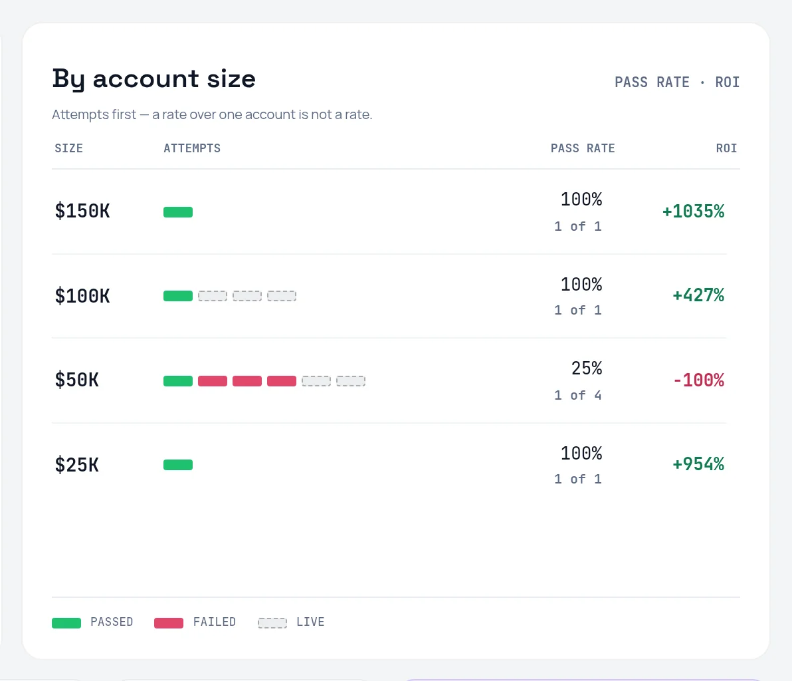
Task: Click the dashed LIVE legend swatch
Action: [272, 623]
